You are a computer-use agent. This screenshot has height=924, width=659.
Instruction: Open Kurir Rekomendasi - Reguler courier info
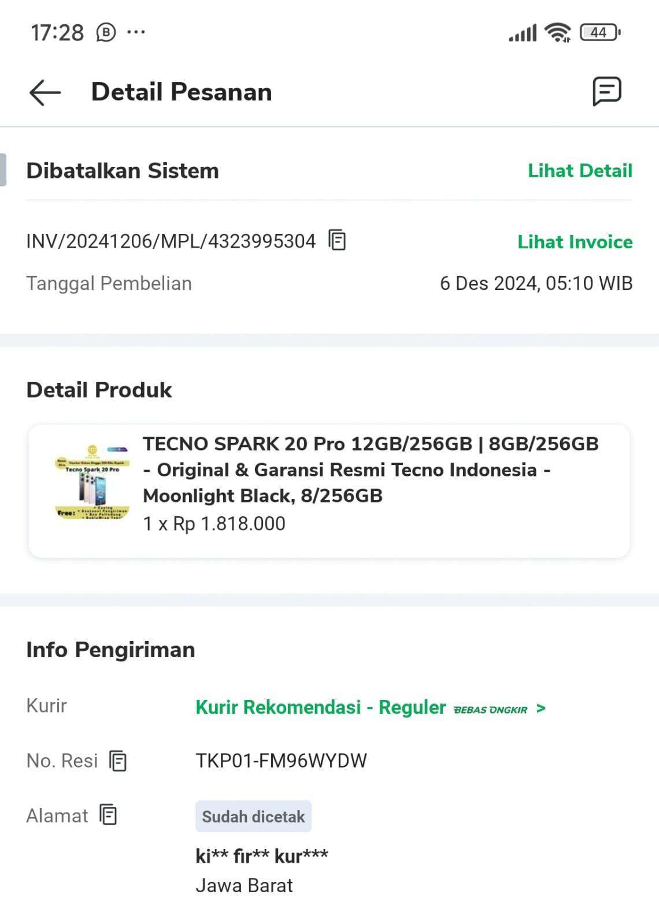[x=320, y=707]
